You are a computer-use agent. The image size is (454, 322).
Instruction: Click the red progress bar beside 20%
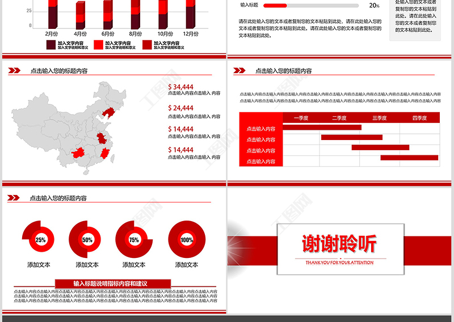(x=279, y=5)
